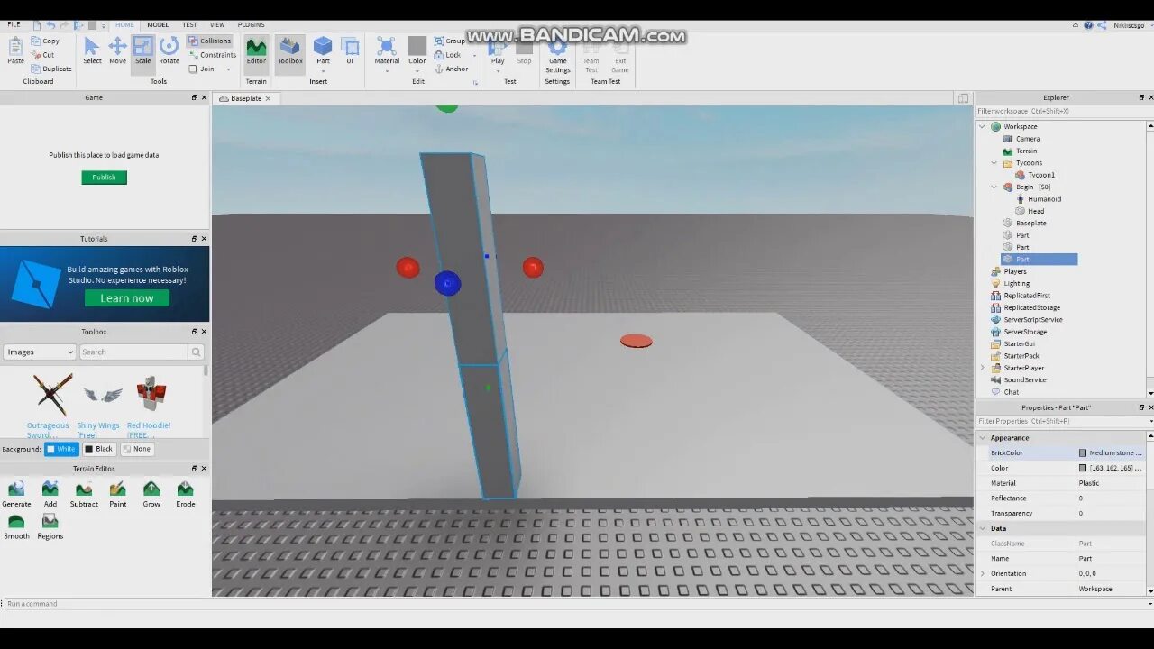Collapse the Begin - [$0] model node

[x=994, y=187]
